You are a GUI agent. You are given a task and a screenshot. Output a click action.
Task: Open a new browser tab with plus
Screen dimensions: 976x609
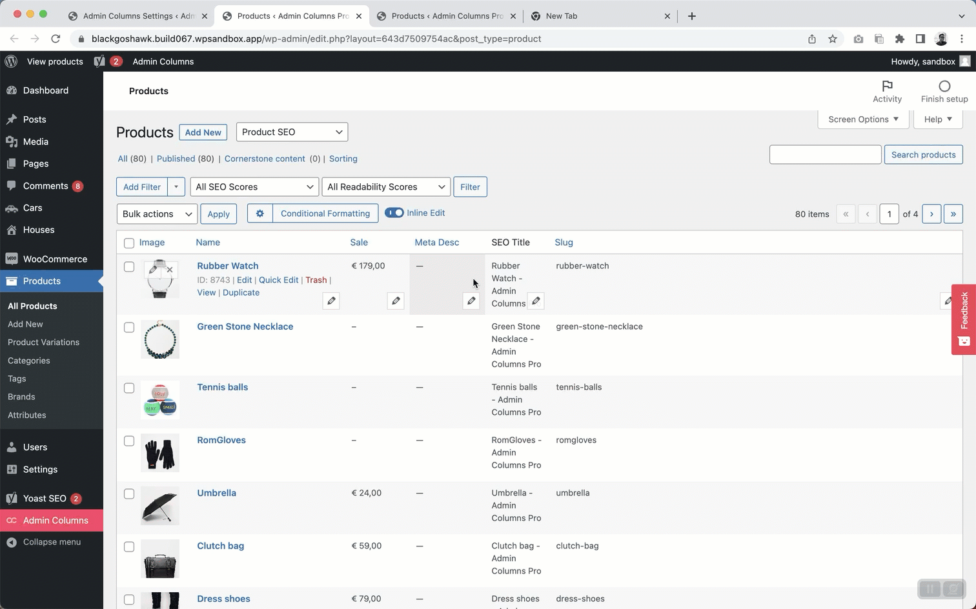coord(691,16)
